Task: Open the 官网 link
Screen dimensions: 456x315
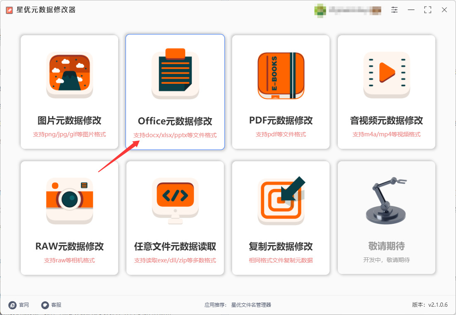Action: tap(24, 305)
